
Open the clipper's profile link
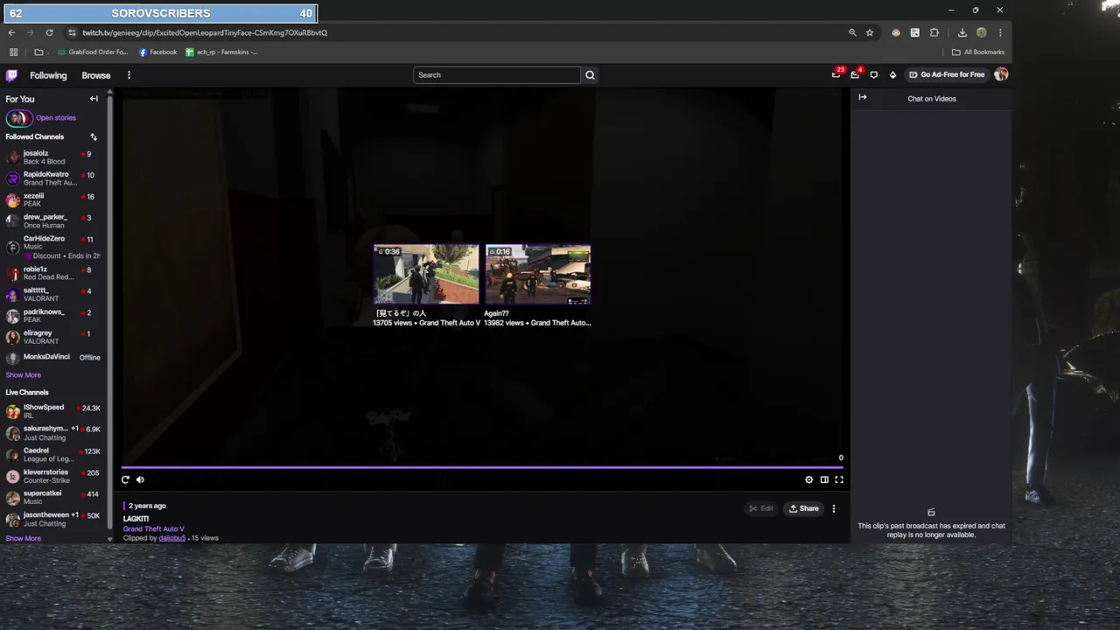point(172,538)
